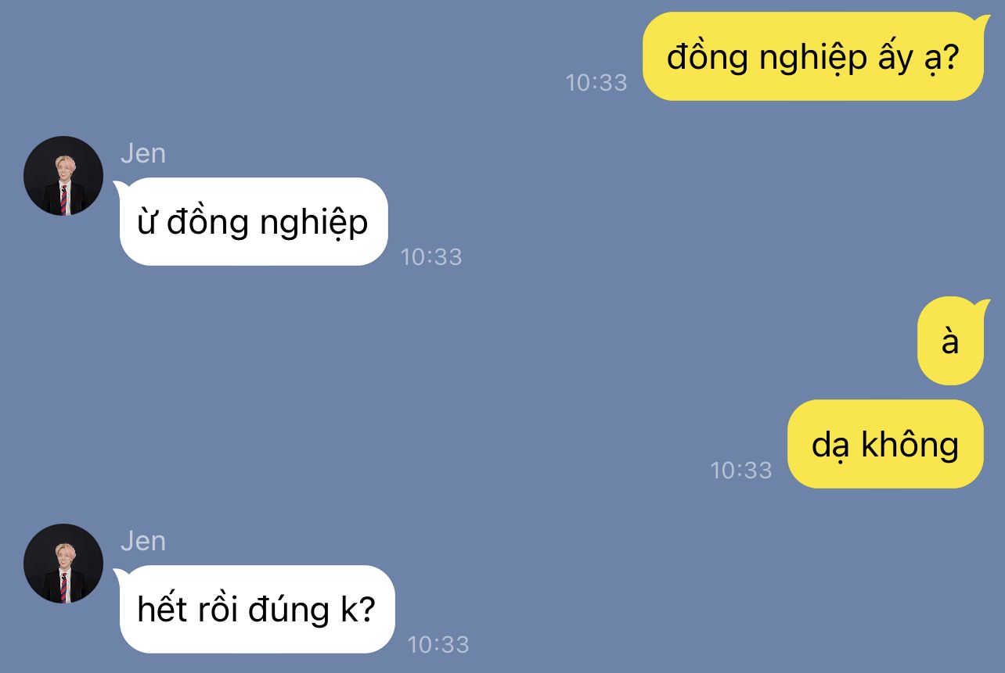1005x673 pixels.
Task: Select the white 'ừ đồng nghiệp' message bubble
Action: click(254, 221)
